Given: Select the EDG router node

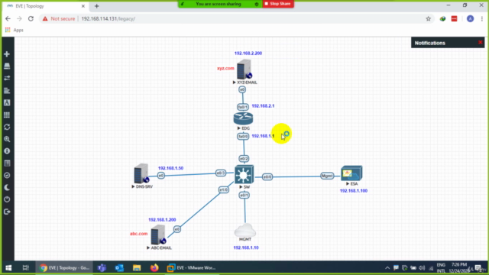Looking at the screenshot, I should coord(243,118).
